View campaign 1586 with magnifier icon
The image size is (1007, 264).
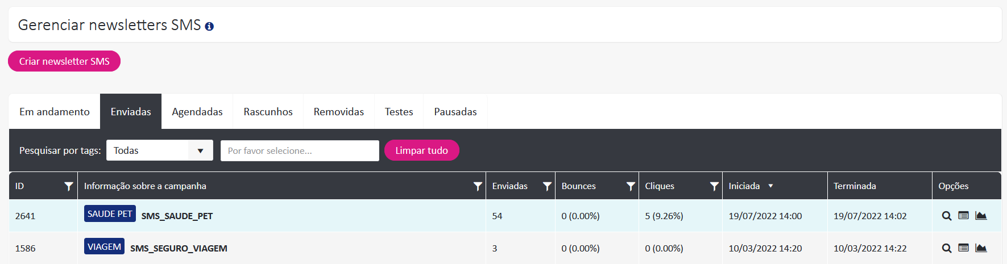click(x=947, y=248)
